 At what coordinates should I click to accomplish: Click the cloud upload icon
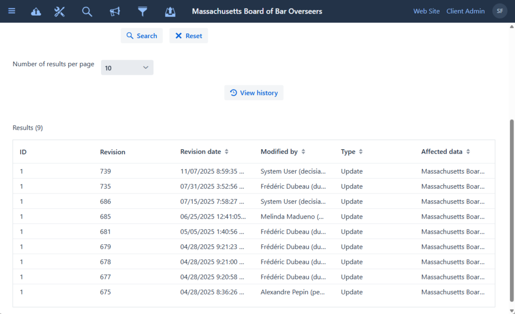[36, 11]
